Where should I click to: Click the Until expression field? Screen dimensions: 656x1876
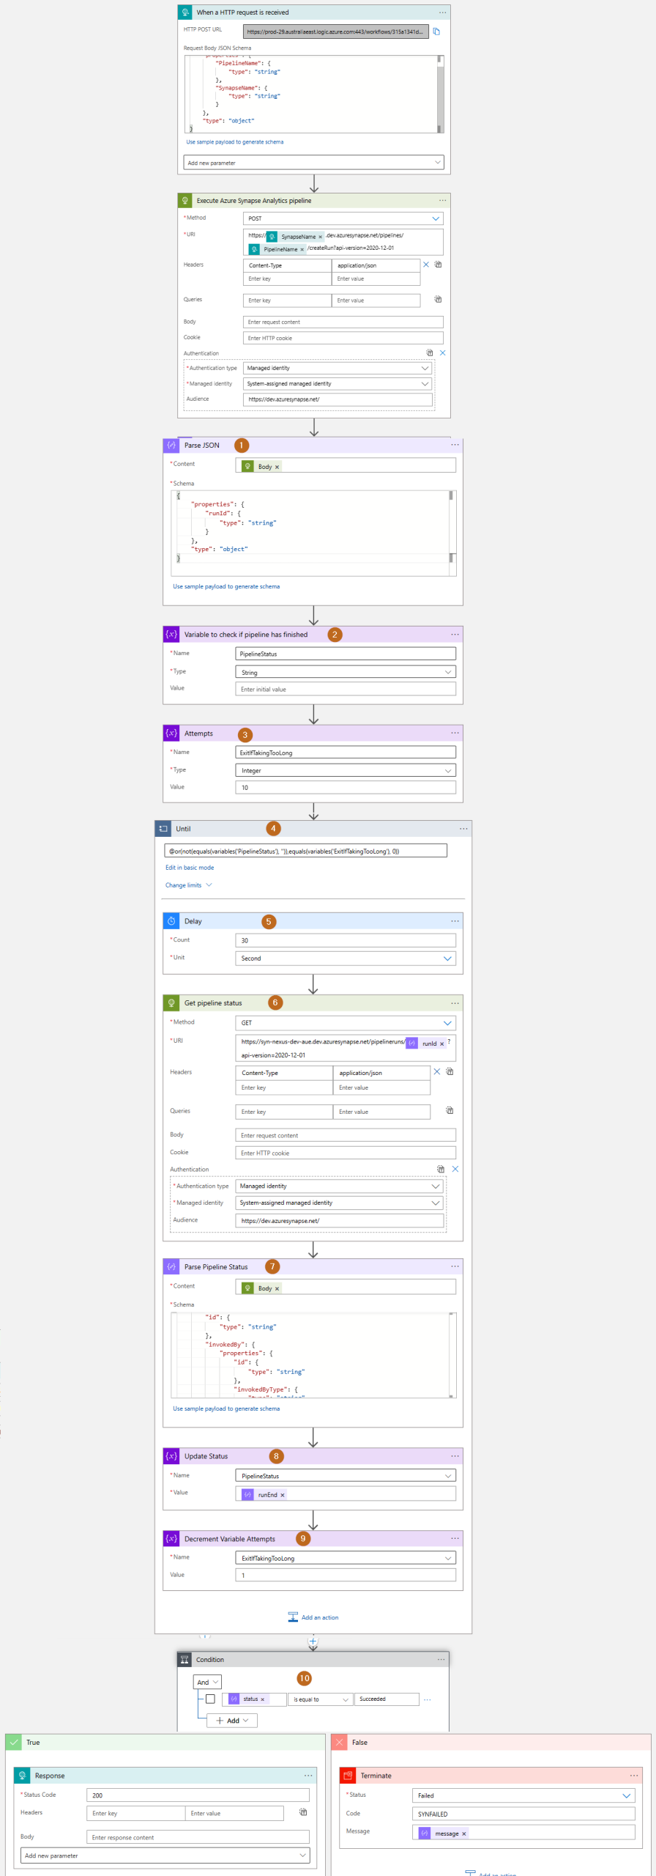305,851
